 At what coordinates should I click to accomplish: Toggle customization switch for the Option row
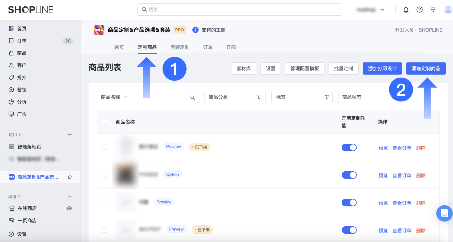349,175
